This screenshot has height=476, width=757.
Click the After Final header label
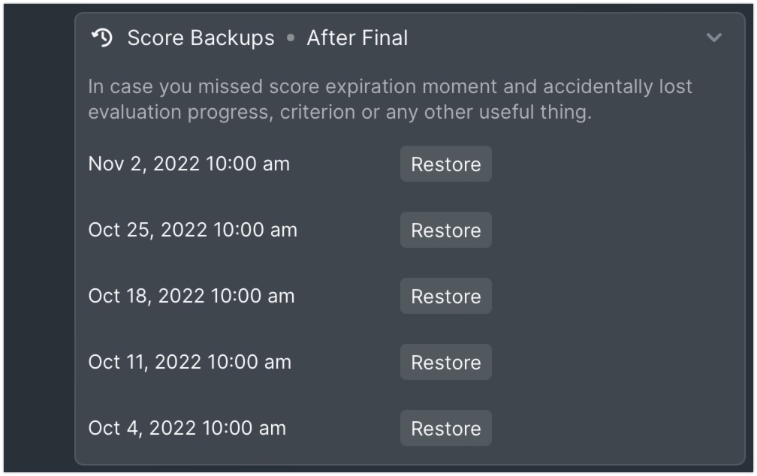click(x=357, y=38)
